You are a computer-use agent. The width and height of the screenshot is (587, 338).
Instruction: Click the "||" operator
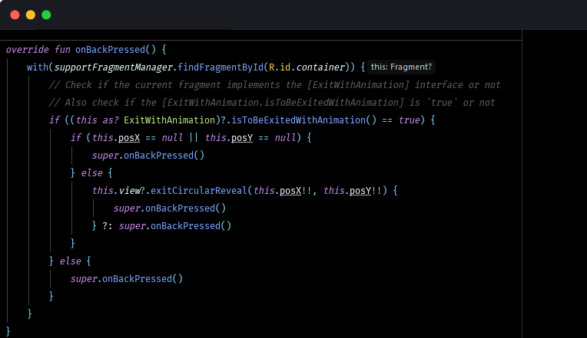click(x=194, y=138)
